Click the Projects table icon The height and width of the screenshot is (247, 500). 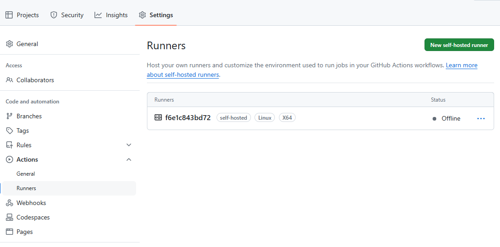(9, 15)
